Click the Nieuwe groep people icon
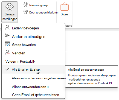The image size is (119, 100). coord(25,5)
